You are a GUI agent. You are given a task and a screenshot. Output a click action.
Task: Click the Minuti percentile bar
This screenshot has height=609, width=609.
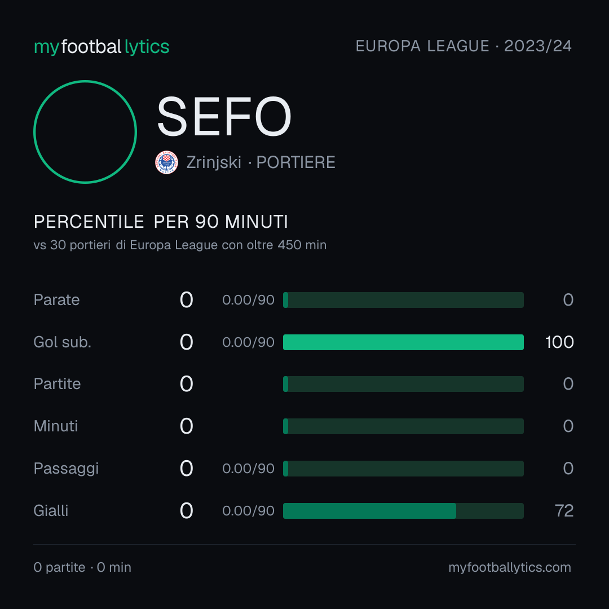pyautogui.click(x=403, y=426)
